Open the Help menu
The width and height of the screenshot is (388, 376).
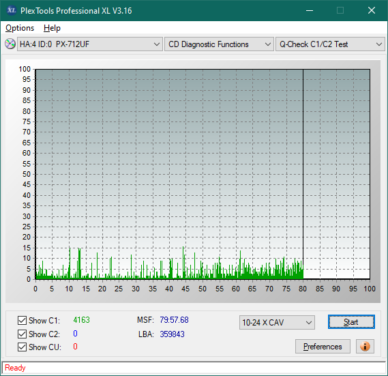pyautogui.click(x=52, y=28)
